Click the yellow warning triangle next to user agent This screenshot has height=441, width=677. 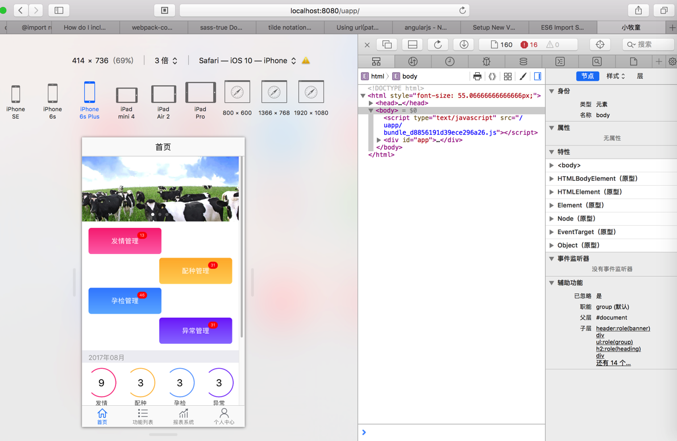click(306, 60)
